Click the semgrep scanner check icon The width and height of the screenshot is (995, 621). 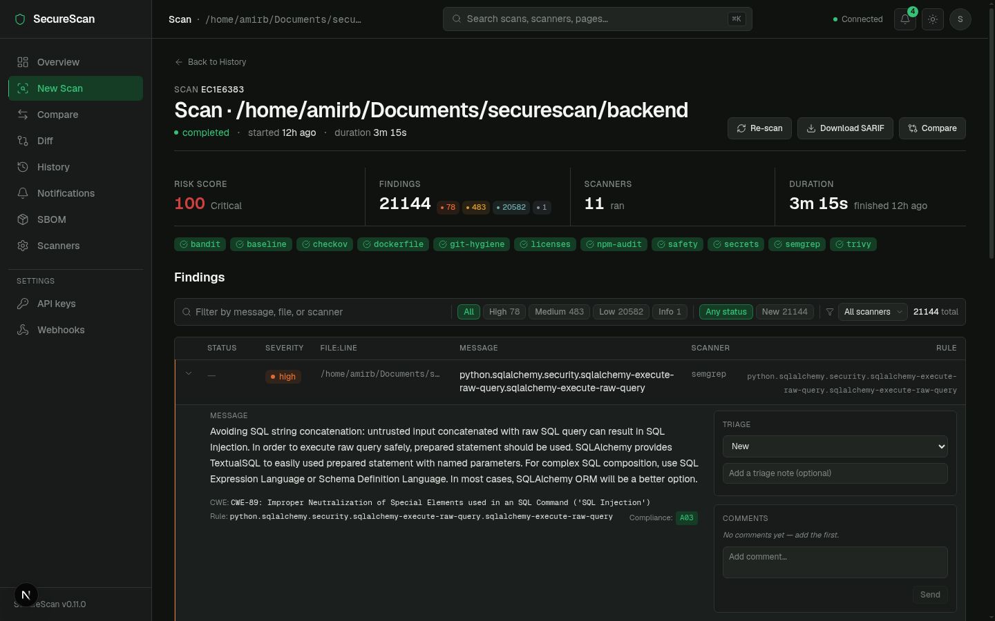tap(778, 244)
